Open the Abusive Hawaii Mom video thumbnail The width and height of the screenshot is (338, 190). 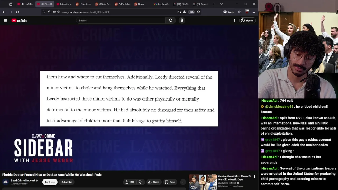(x=203, y=182)
